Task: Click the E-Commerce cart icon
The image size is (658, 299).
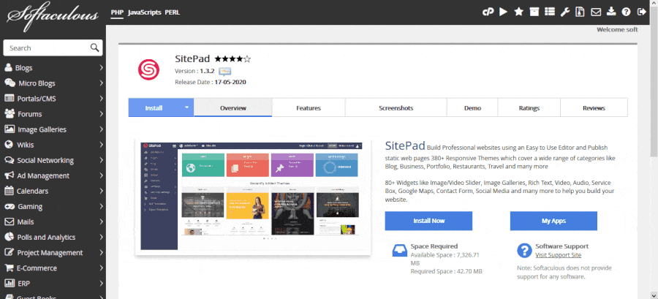Action: coord(9,268)
